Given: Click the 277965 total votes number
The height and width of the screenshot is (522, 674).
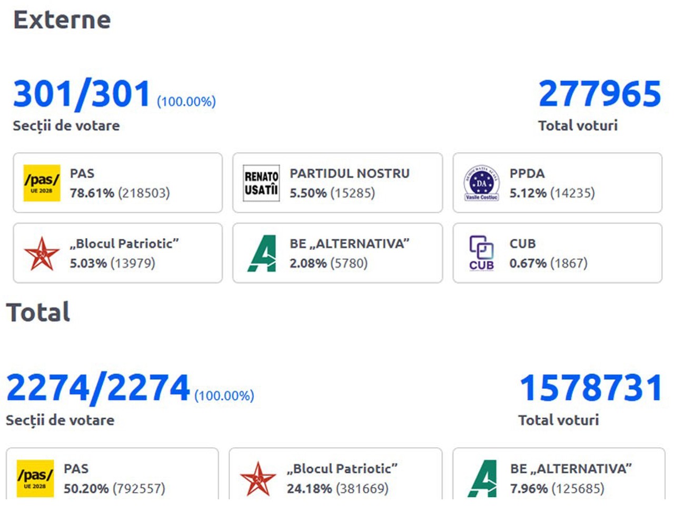Looking at the screenshot, I should [599, 94].
